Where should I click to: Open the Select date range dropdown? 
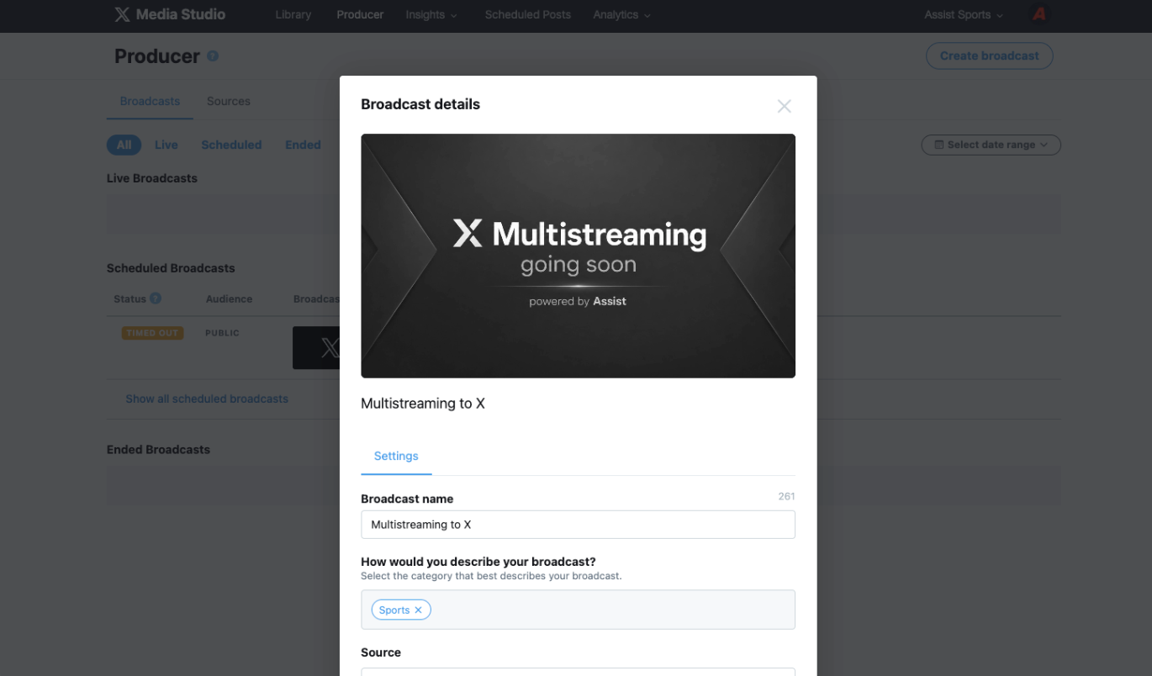[x=991, y=145]
